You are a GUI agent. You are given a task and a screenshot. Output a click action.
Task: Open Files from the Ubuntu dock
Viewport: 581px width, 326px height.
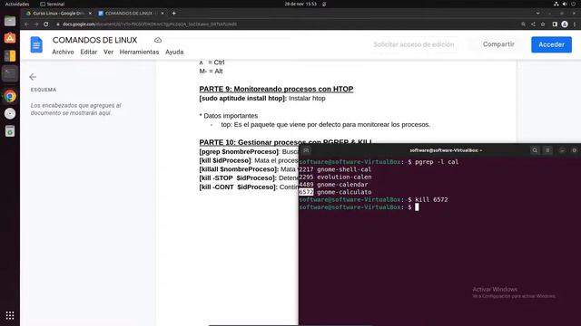coord(10,21)
